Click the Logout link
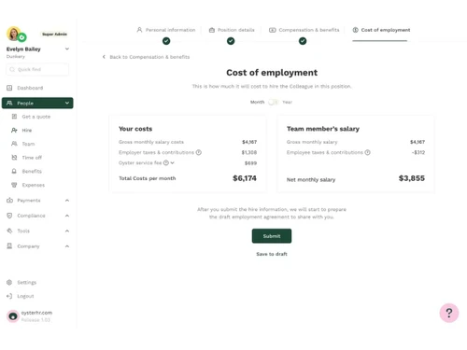Viewport: 467px width, 350px height. click(25, 296)
